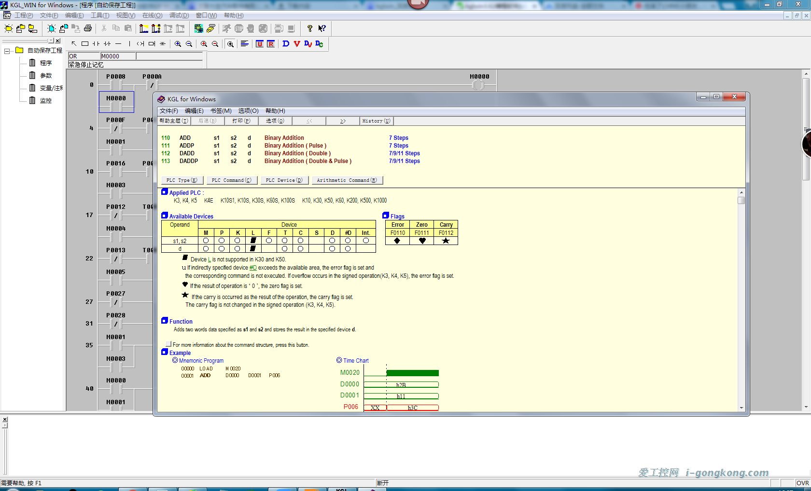Click the Context Help arrow-question icon
This screenshot has height=491, width=811.
tap(322, 28)
